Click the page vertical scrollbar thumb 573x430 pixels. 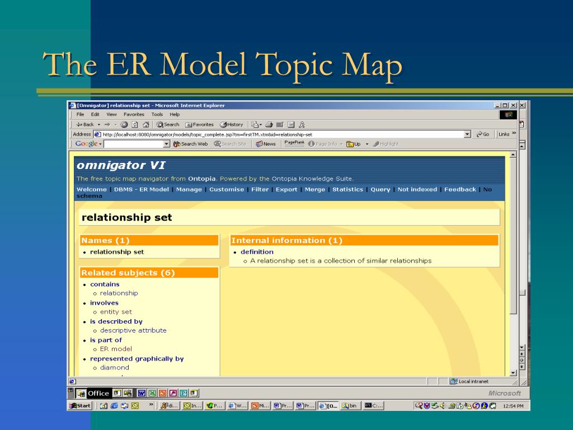point(513,236)
